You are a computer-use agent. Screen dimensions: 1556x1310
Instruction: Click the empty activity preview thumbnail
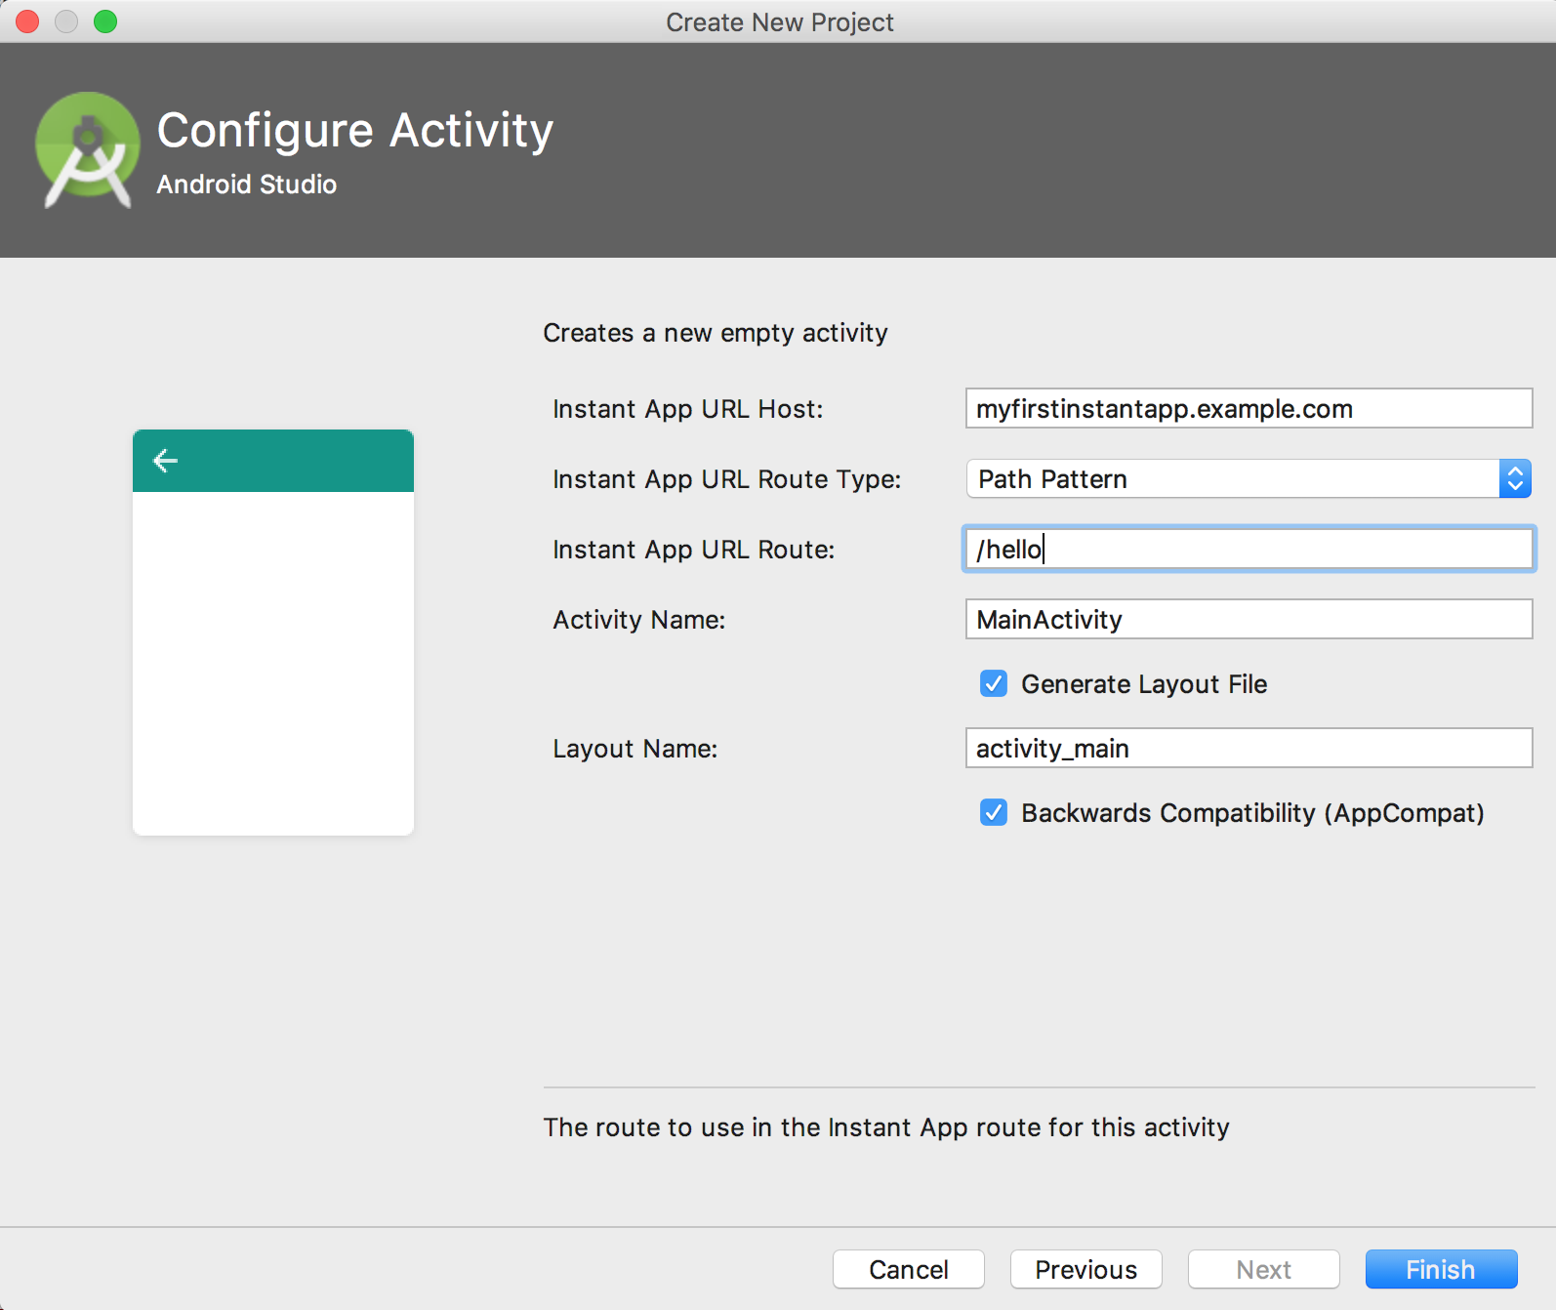click(273, 662)
